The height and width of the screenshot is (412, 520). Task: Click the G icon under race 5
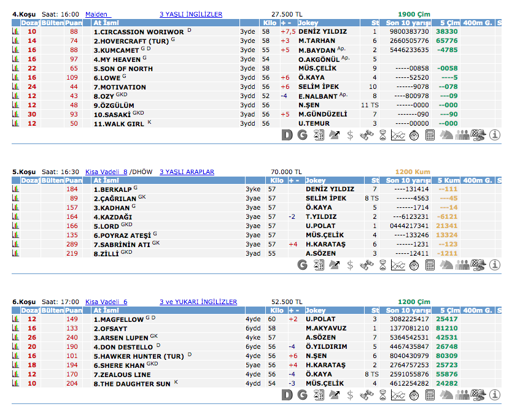click(302, 265)
